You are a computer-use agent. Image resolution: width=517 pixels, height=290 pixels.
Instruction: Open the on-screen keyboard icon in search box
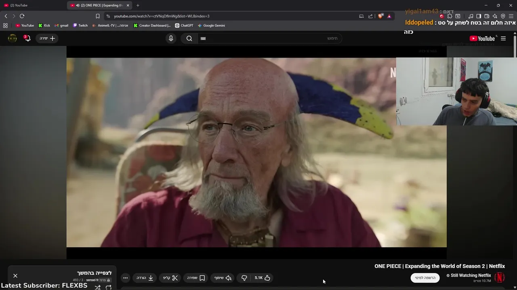coord(203,38)
